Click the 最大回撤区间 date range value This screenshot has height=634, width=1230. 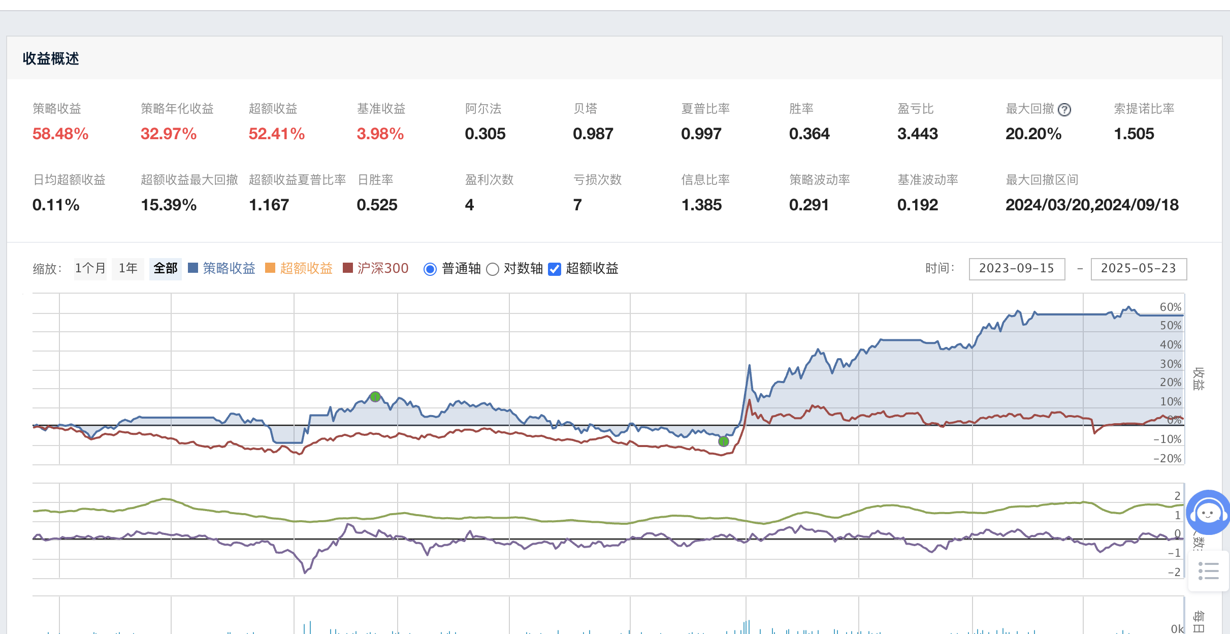tap(1092, 205)
